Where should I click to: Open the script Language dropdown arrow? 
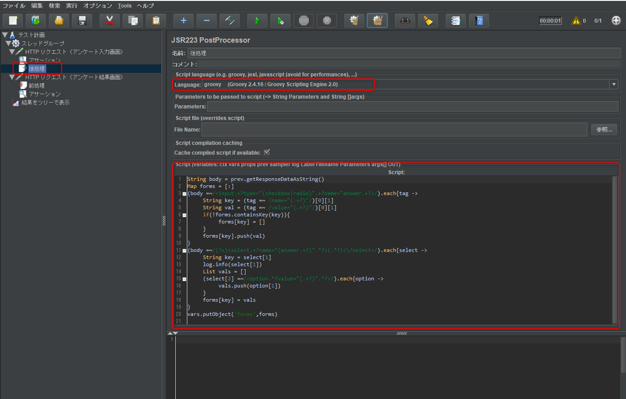tap(614, 84)
